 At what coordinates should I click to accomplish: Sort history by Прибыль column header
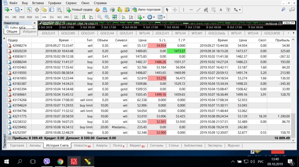[282, 40]
